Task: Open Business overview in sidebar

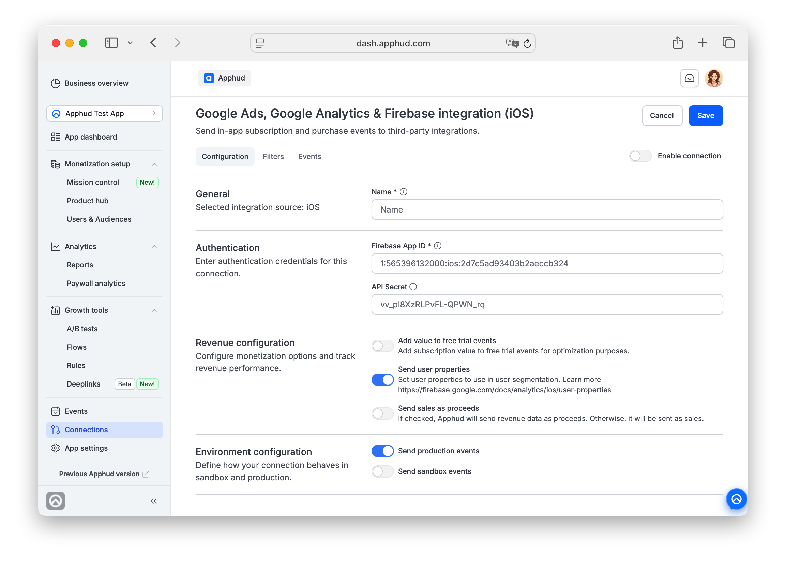Action: 96,83
